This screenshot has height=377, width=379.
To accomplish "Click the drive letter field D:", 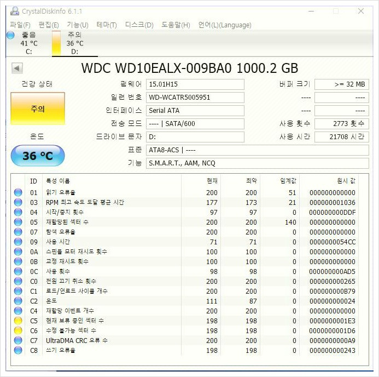I will 195,137.
